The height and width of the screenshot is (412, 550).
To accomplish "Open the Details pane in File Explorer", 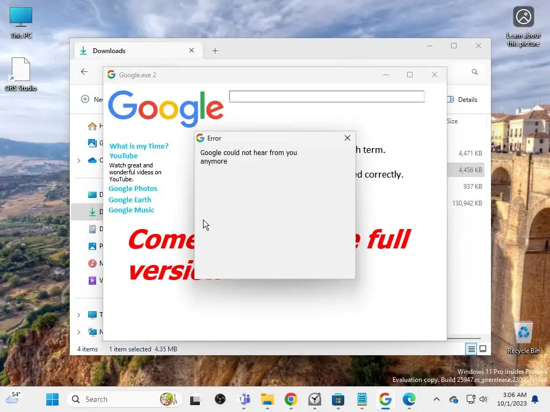I will (x=462, y=99).
